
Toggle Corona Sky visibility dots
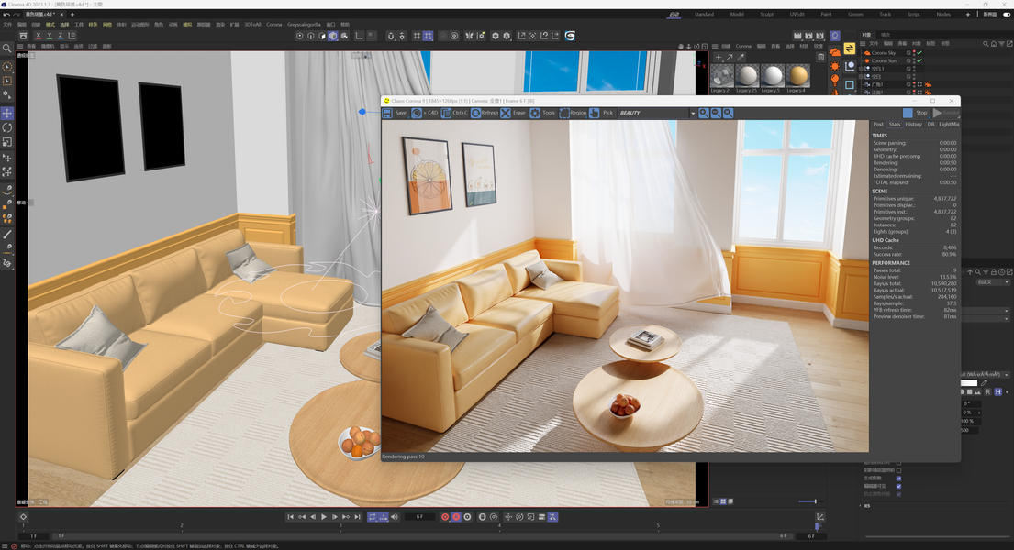[x=914, y=53]
